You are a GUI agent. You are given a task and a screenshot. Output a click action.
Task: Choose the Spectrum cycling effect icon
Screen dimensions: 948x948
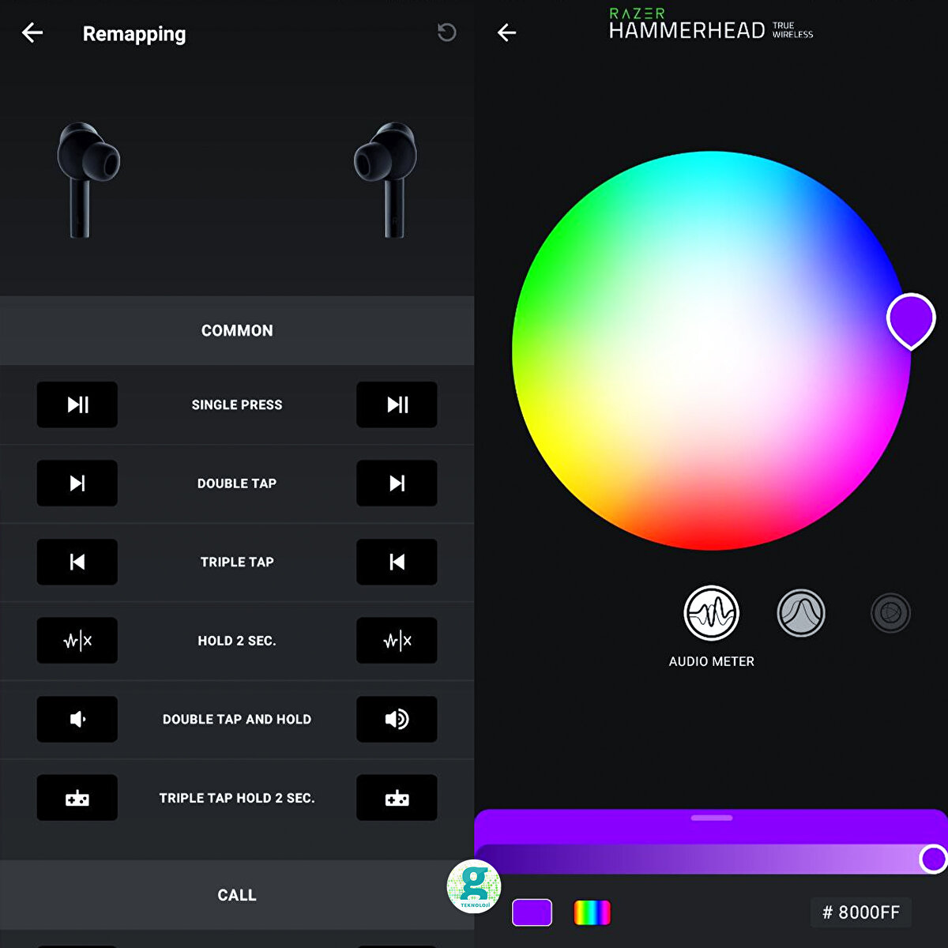click(890, 612)
